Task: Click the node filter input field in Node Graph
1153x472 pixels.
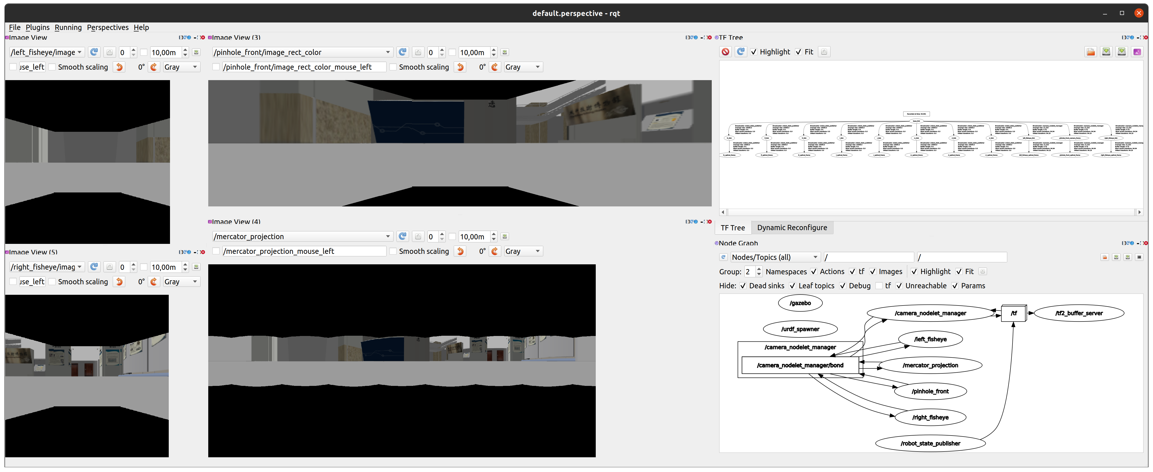Action: click(868, 257)
